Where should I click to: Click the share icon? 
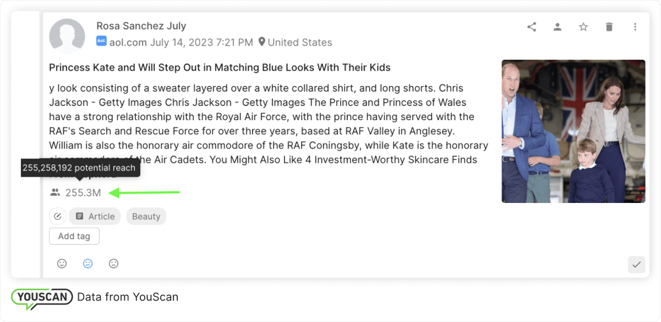tap(531, 27)
